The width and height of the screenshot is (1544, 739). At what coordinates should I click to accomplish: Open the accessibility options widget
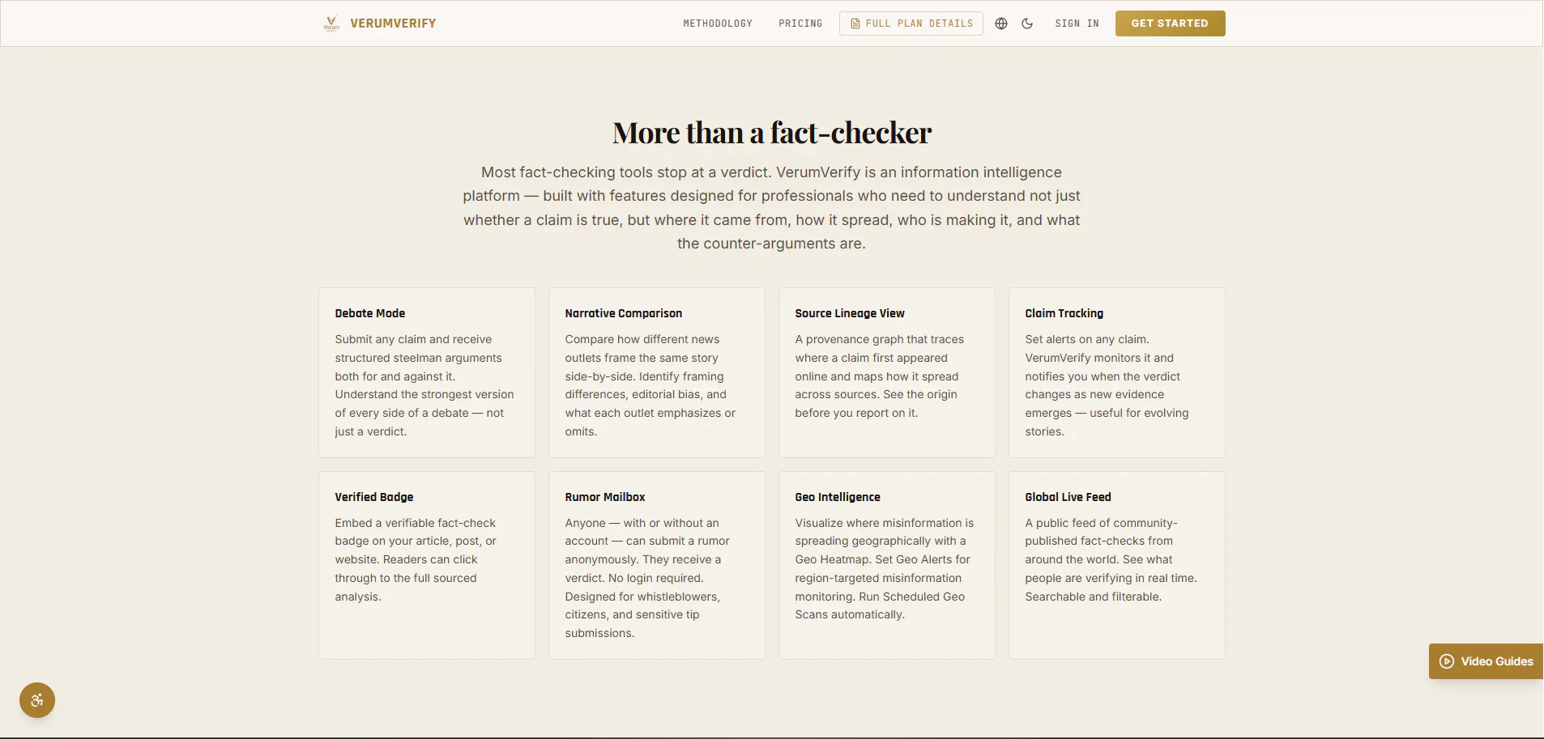(37, 700)
